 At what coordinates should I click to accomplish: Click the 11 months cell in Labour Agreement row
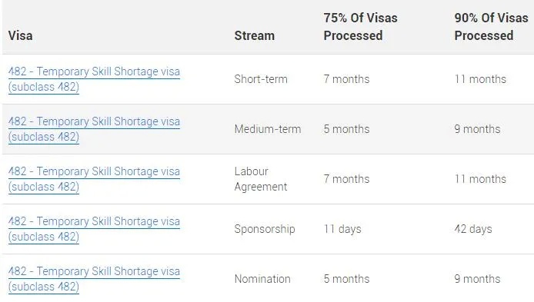[480, 179]
